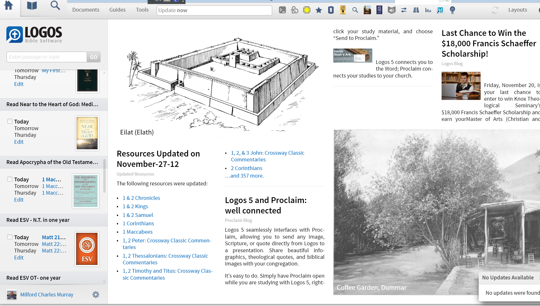Open the Inside Noah's Ark thumbnail

[x=353, y=56]
